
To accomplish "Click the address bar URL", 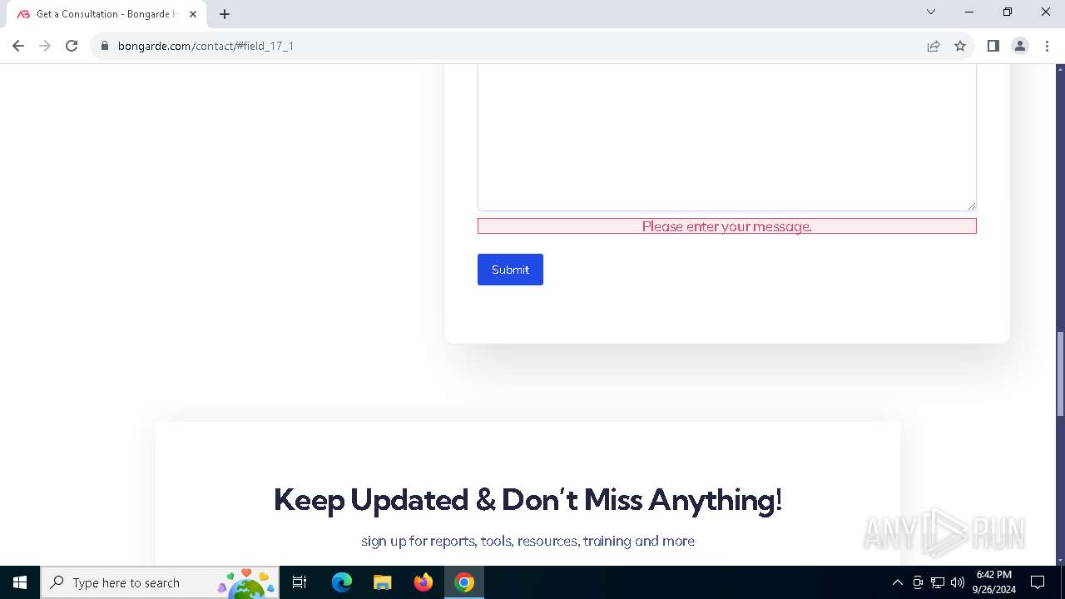I will [206, 46].
